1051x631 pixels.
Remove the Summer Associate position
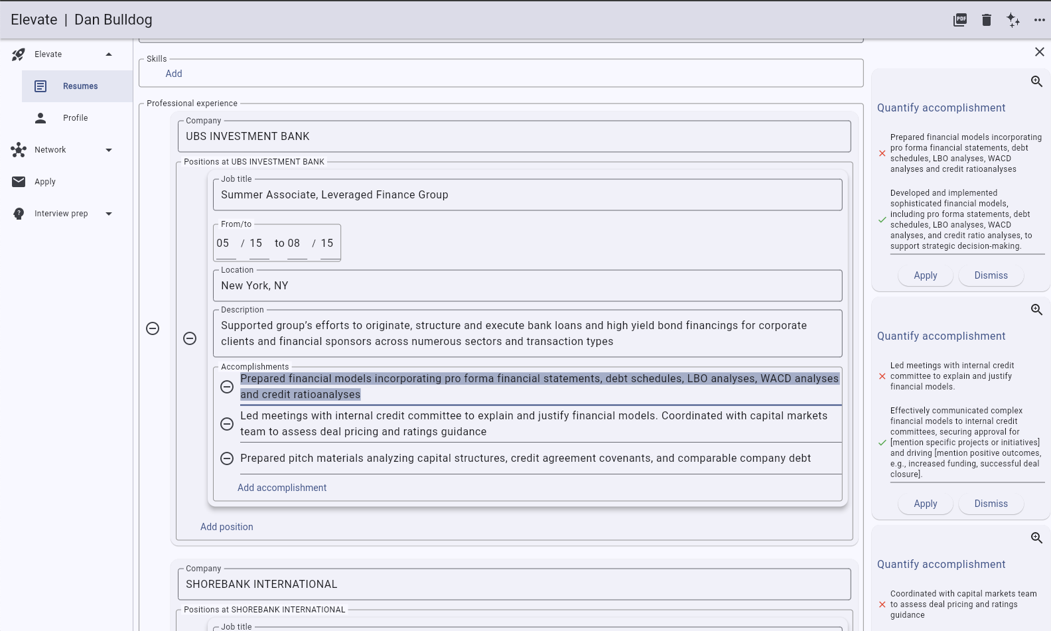pyautogui.click(x=190, y=338)
